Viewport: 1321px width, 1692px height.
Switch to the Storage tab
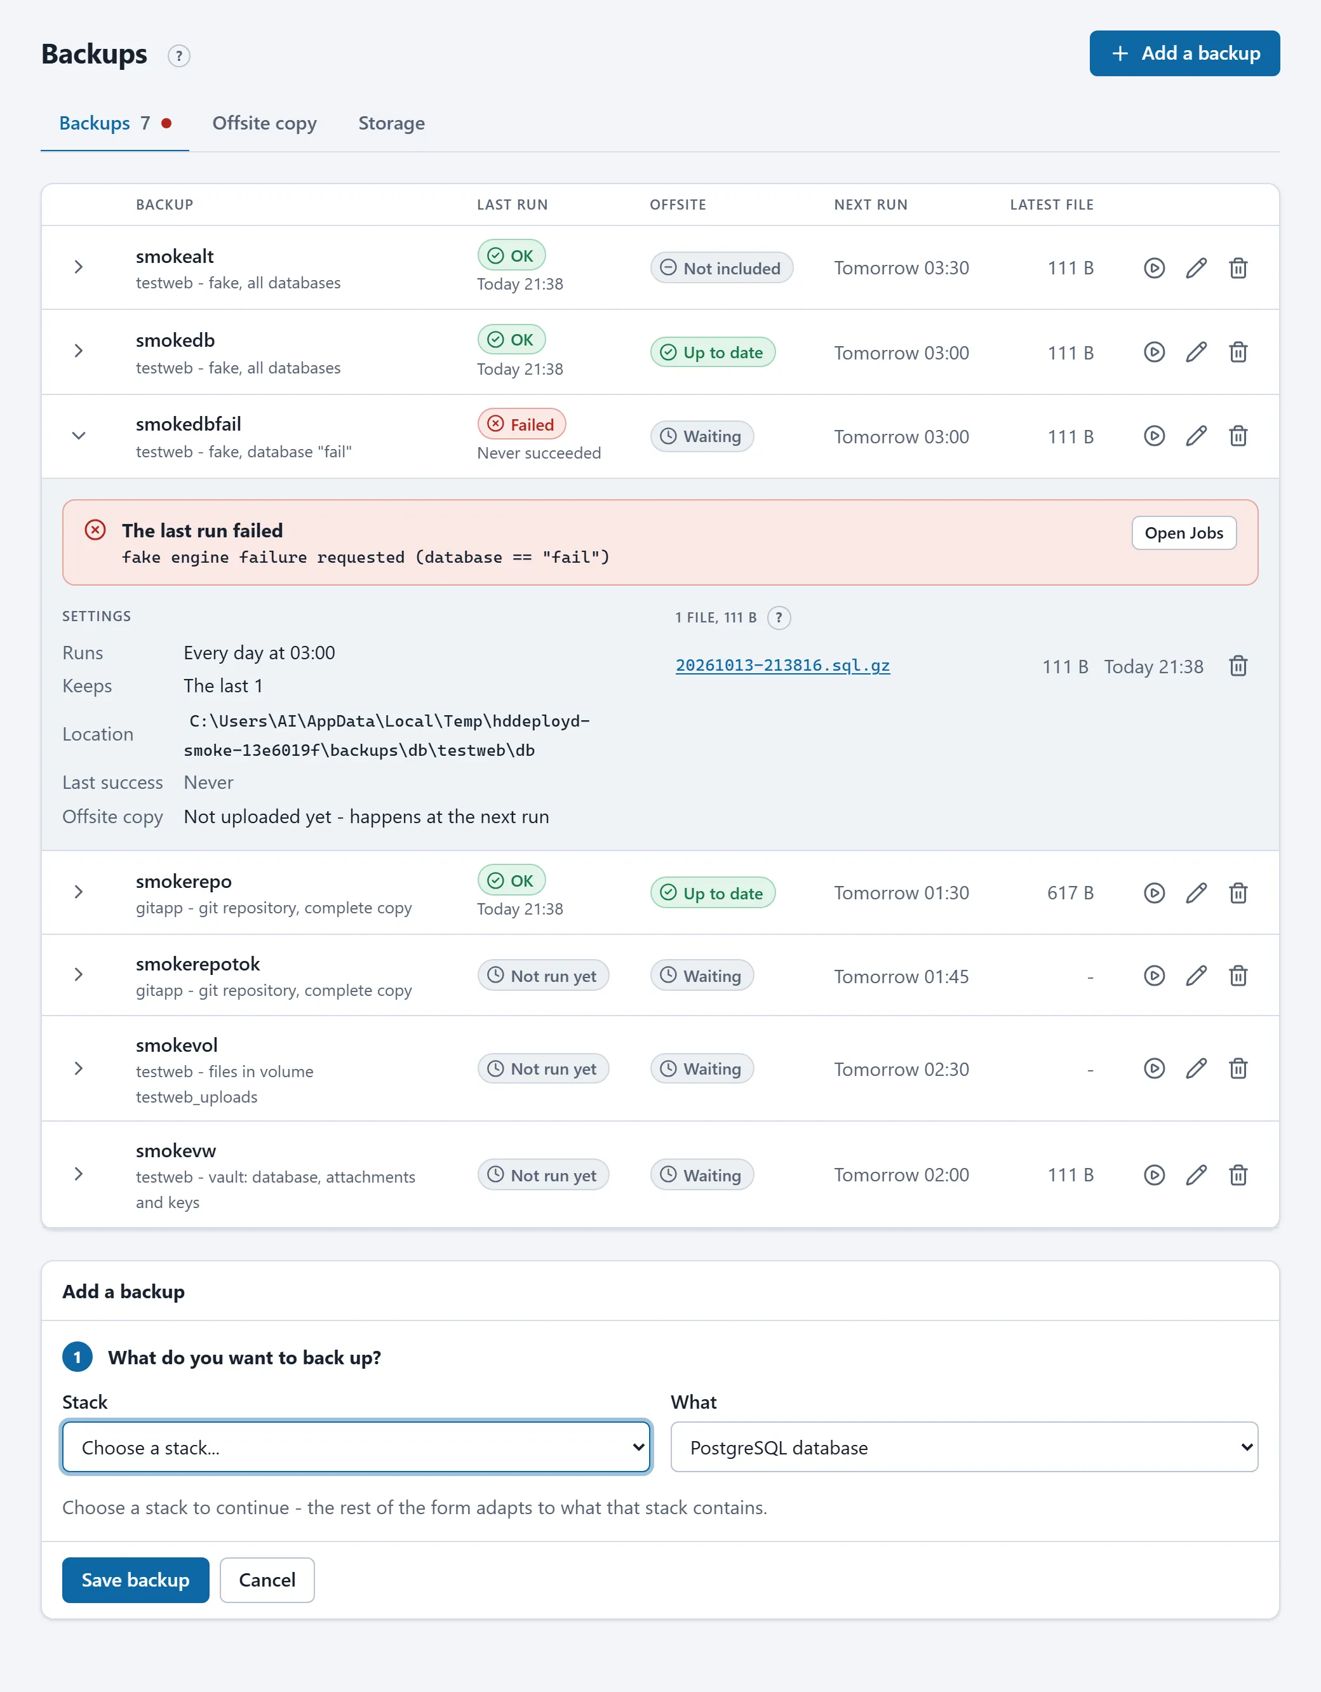(391, 123)
